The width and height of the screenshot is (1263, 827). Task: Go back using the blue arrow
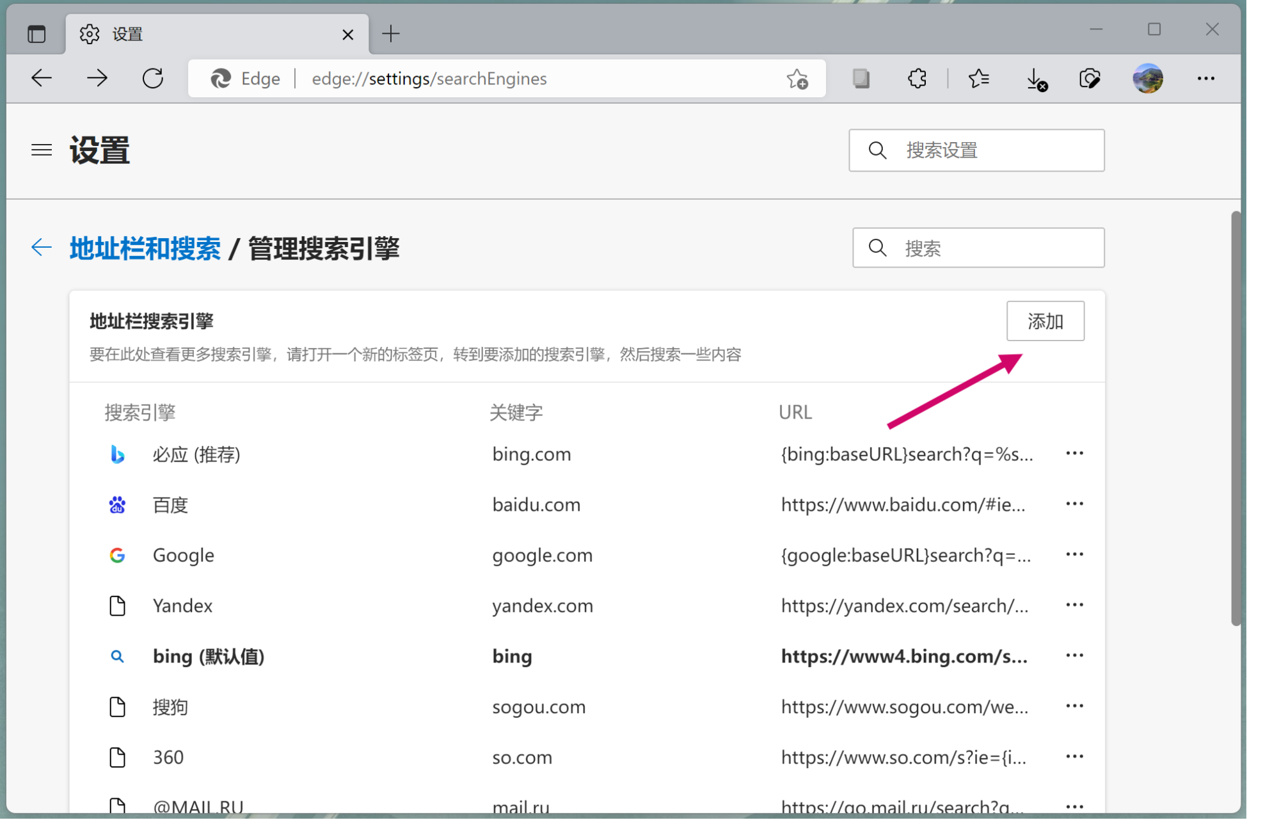42,247
